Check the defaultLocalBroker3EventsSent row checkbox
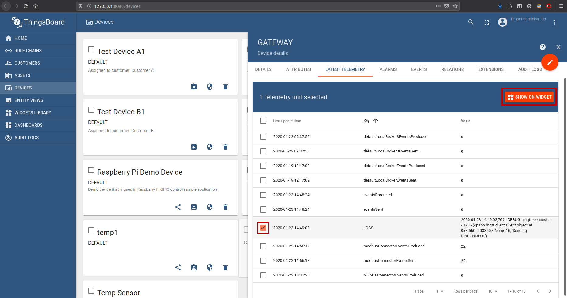Screen dimensions: 567x298 click(263, 151)
